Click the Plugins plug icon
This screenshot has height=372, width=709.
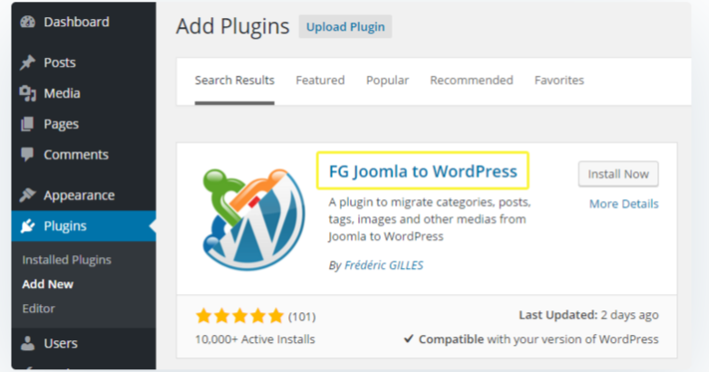[x=27, y=226]
